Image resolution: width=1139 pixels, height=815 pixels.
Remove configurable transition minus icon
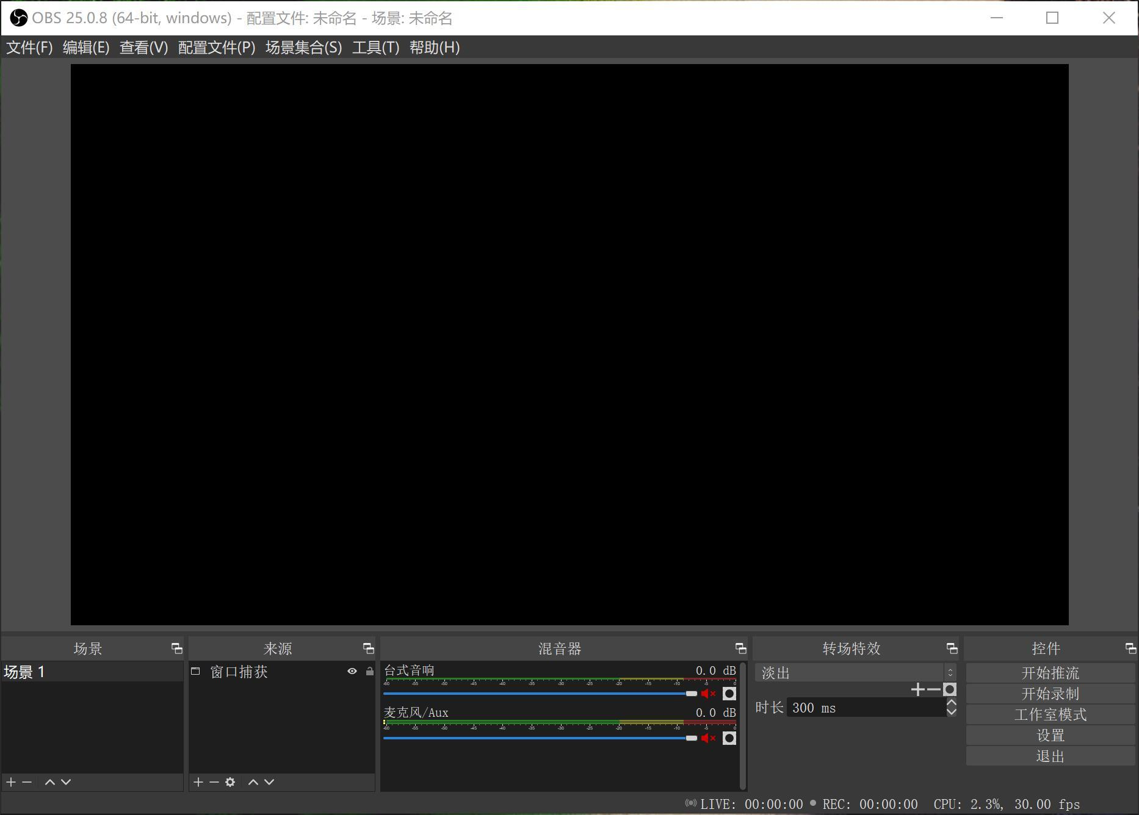(933, 690)
